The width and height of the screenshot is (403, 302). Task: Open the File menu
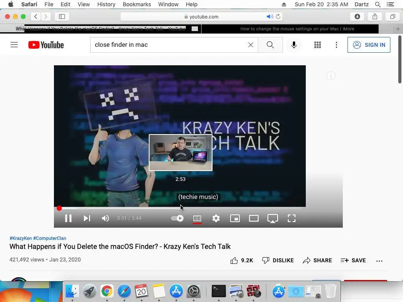pos(48,4)
